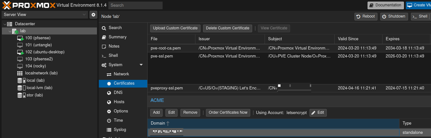
Task: Click the Certificates badge icon
Action: [x=109, y=83]
